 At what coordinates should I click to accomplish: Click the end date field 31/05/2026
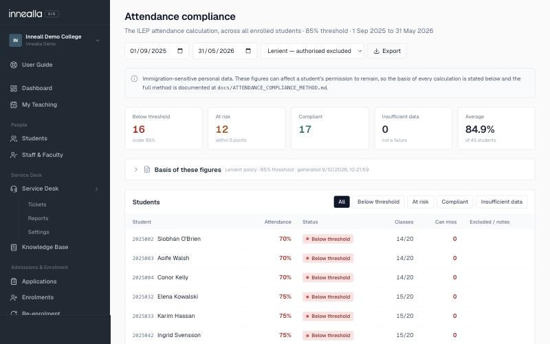225,51
